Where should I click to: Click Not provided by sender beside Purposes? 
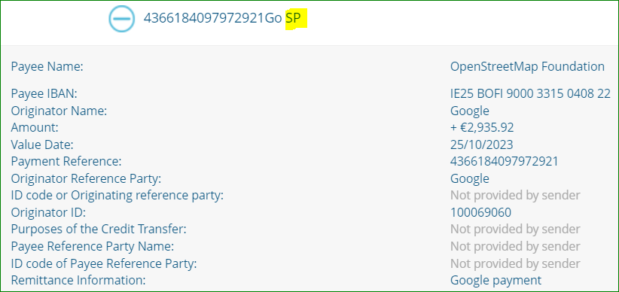515,230
